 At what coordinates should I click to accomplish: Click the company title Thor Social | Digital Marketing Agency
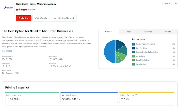(x=36, y=4)
